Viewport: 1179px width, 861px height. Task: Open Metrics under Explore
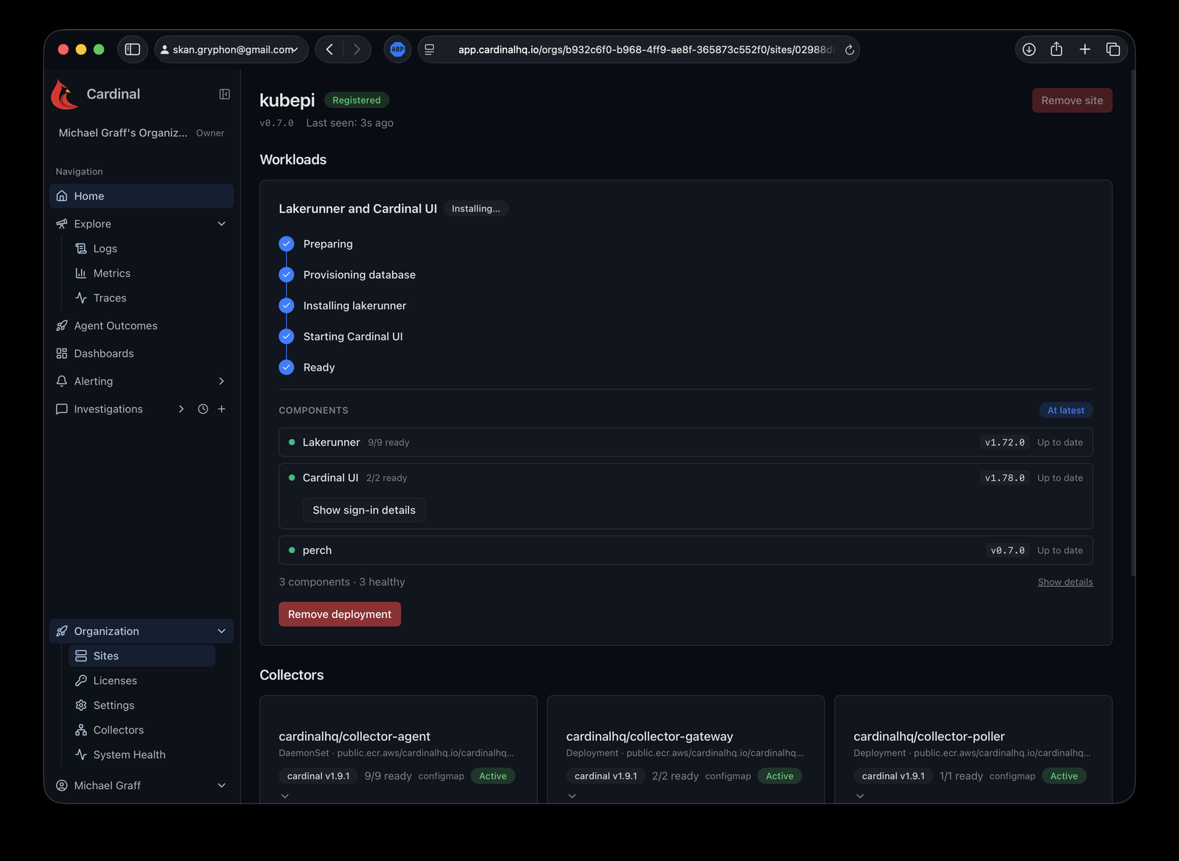tap(112, 273)
